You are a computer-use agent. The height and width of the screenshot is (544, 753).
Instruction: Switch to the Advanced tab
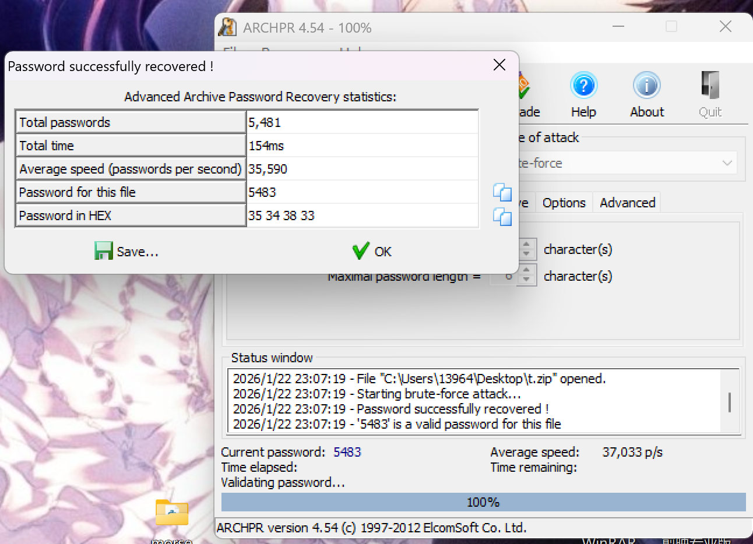click(627, 203)
